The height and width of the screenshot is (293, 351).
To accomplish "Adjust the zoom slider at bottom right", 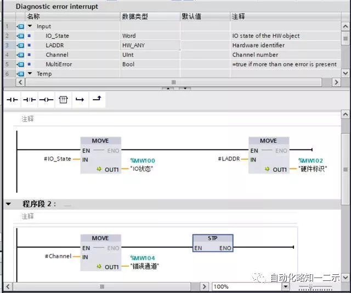I will click(311, 286).
